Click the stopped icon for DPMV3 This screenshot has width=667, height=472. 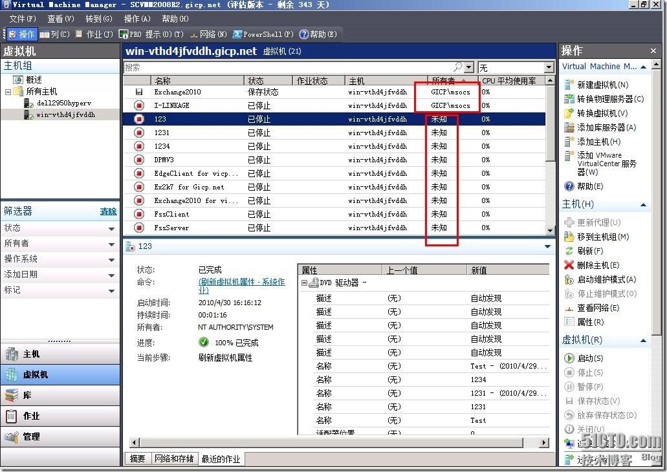(139, 160)
